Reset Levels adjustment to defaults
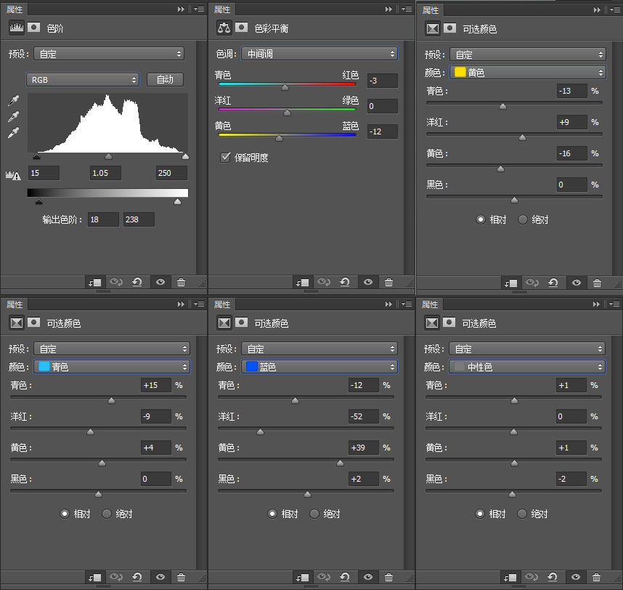Viewport: 623px width, 590px height. click(x=137, y=282)
